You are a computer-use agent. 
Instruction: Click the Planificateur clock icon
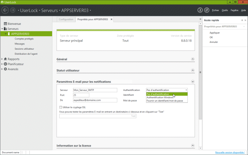pyautogui.click(x=5, y=64)
